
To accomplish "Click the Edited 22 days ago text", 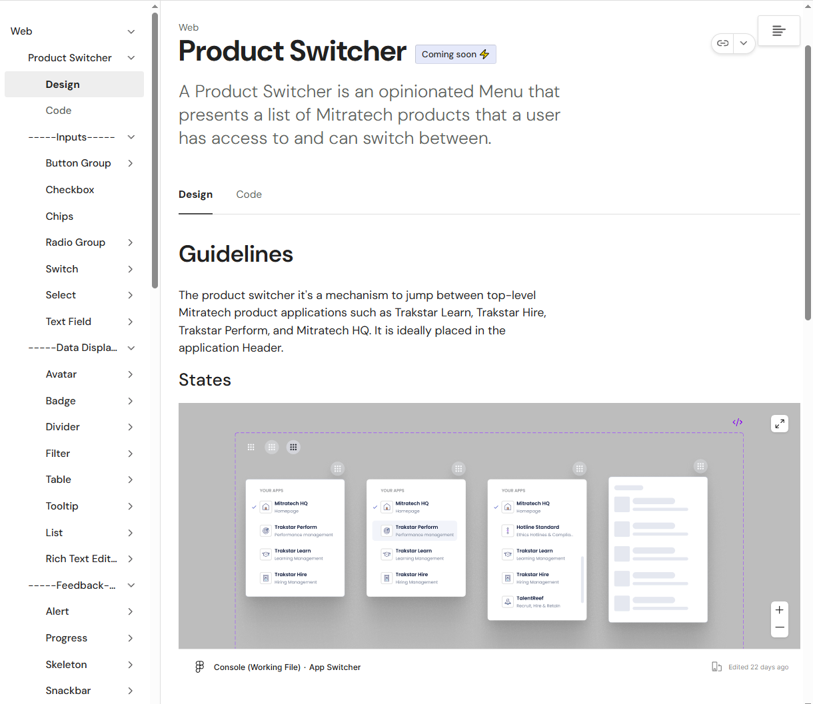I will click(758, 667).
